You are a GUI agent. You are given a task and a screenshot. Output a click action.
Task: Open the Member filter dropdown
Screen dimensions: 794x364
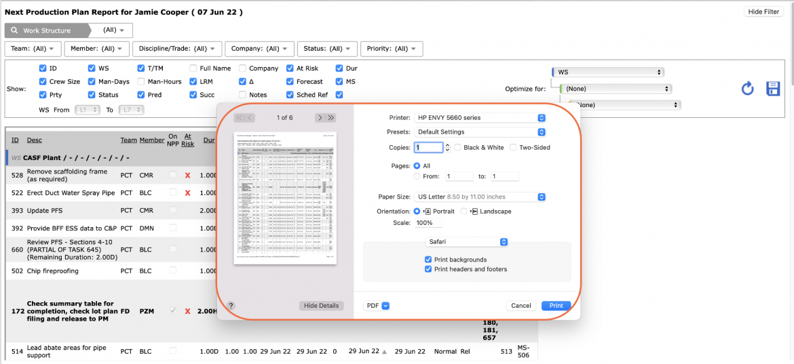(x=96, y=49)
